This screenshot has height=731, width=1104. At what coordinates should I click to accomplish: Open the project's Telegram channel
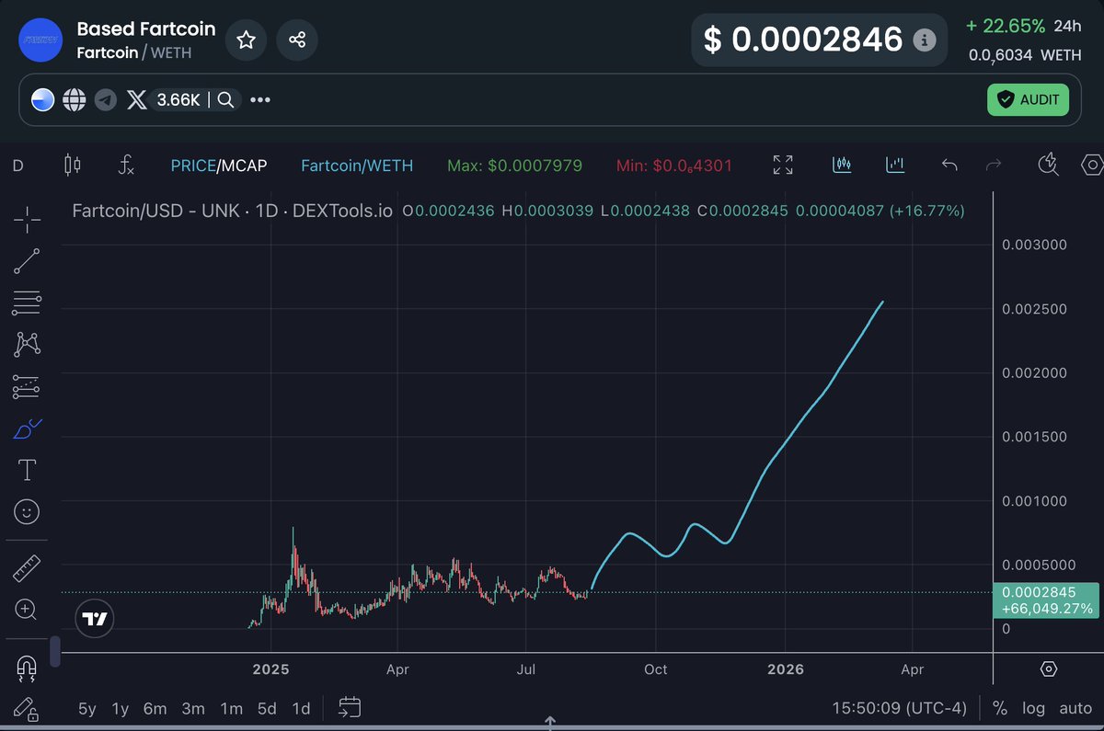104,99
